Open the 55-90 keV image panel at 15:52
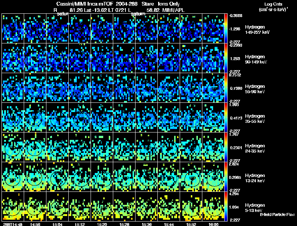Viewport: 297px width, 226px height. click(x=191, y=88)
